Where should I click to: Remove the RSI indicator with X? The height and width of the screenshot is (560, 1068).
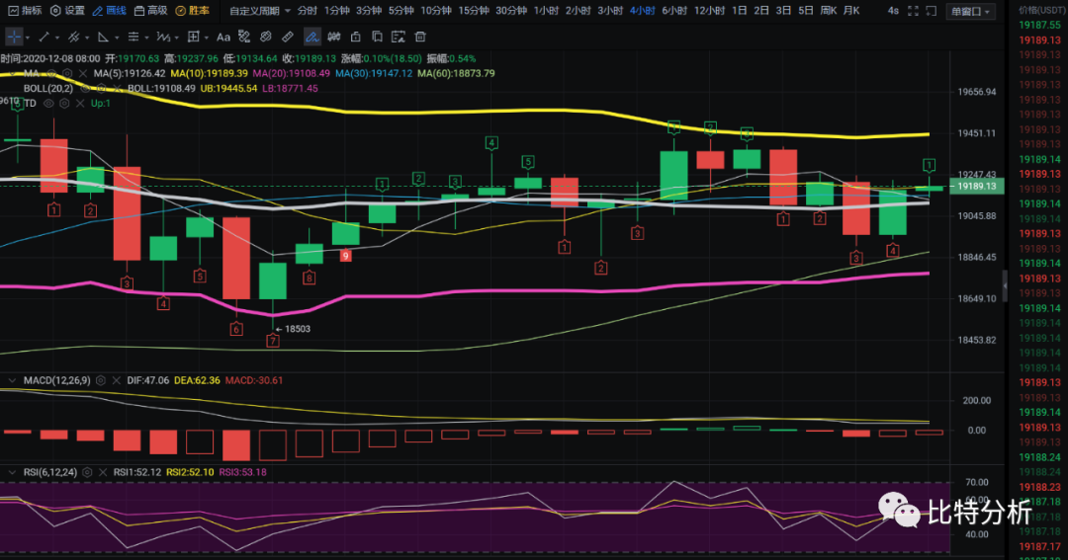[103, 472]
